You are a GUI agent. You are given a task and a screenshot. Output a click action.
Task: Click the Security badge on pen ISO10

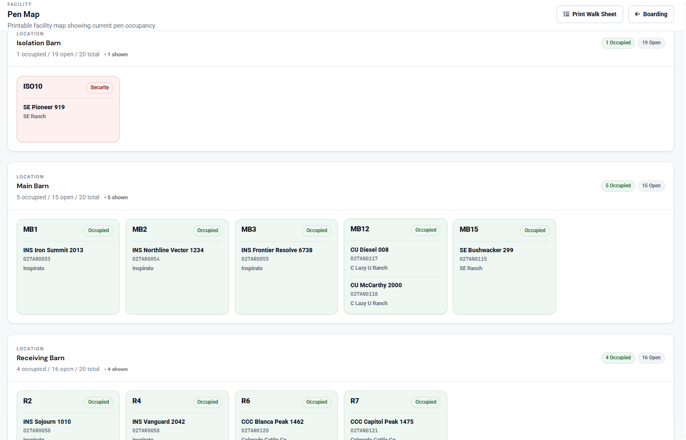coord(100,87)
